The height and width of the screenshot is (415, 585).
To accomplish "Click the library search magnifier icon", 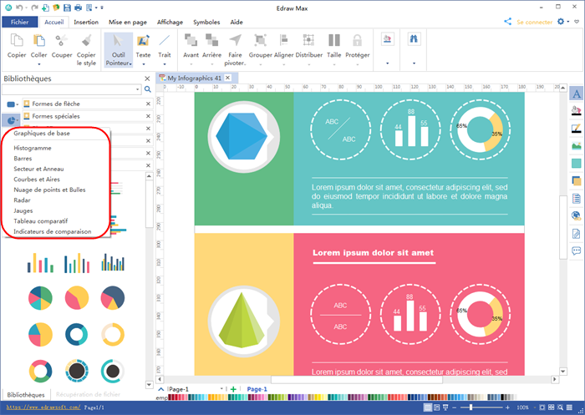I will point(148,89).
